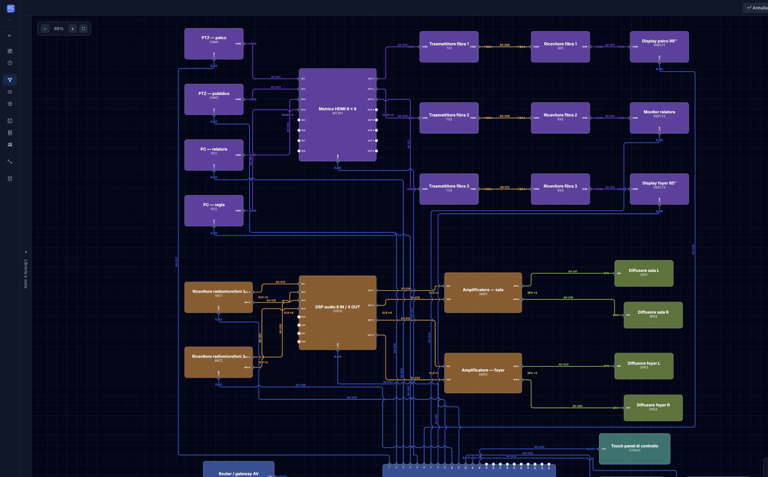Select the PTZ — pubblico camera node
The image size is (768, 477).
[x=214, y=99]
